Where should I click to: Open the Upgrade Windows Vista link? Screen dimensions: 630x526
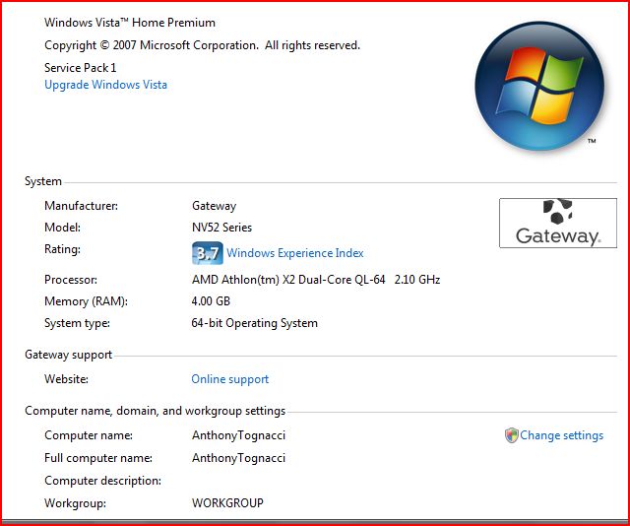(x=105, y=85)
